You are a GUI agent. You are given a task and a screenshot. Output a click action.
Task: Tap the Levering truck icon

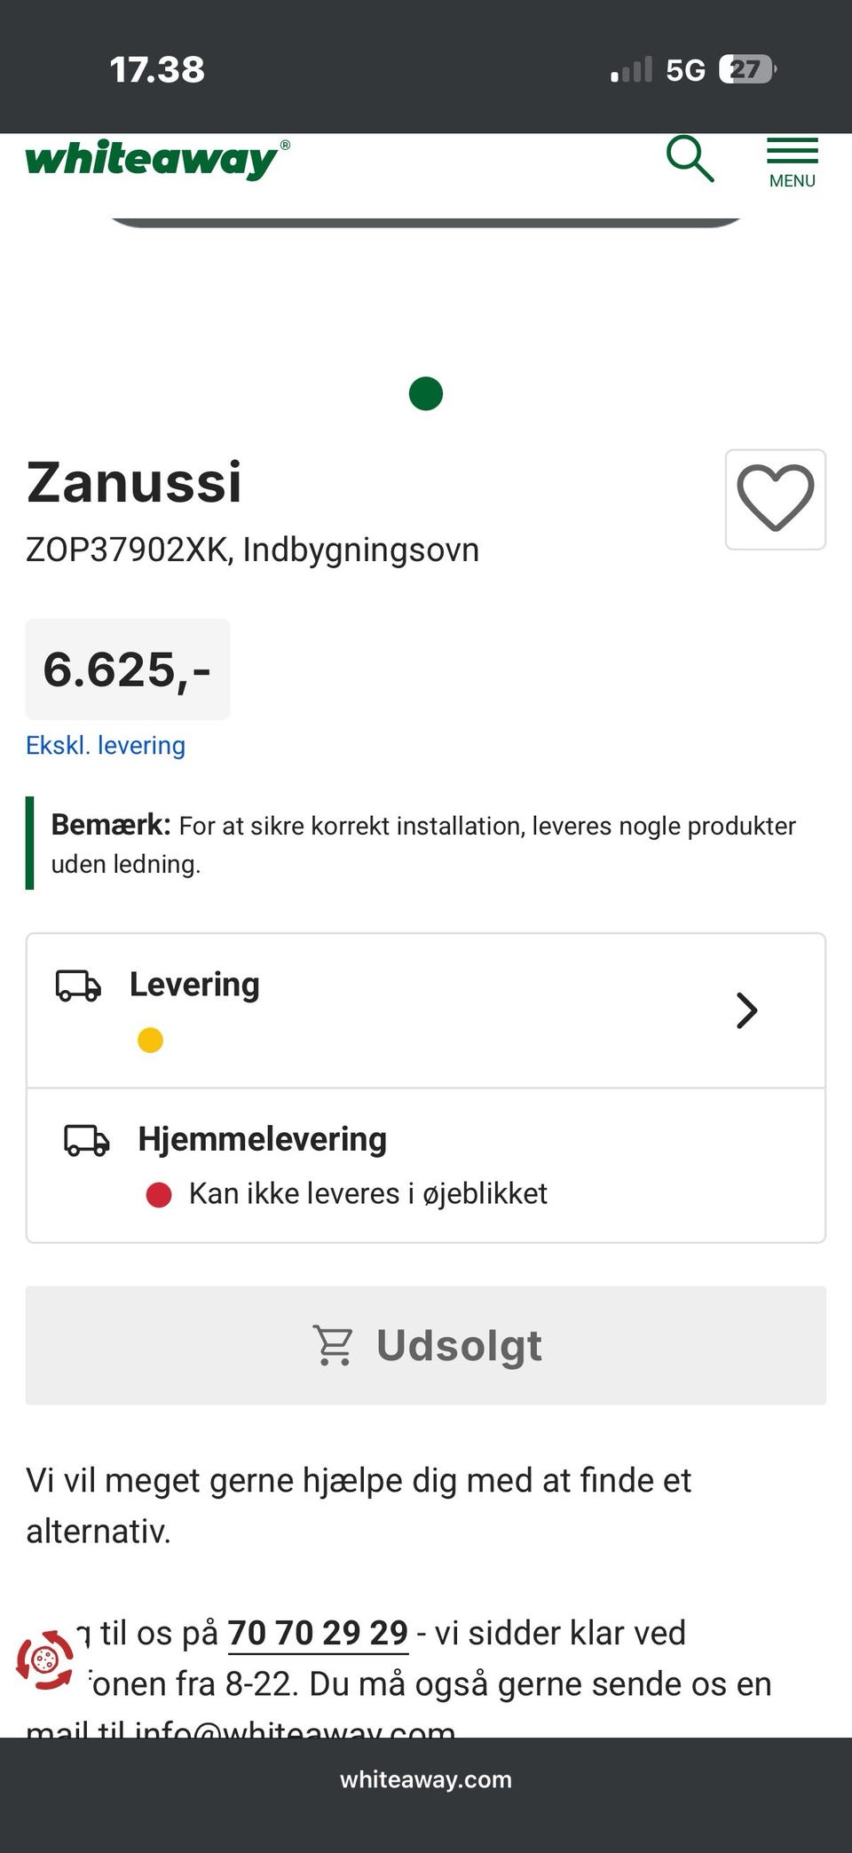click(x=78, y=986)
